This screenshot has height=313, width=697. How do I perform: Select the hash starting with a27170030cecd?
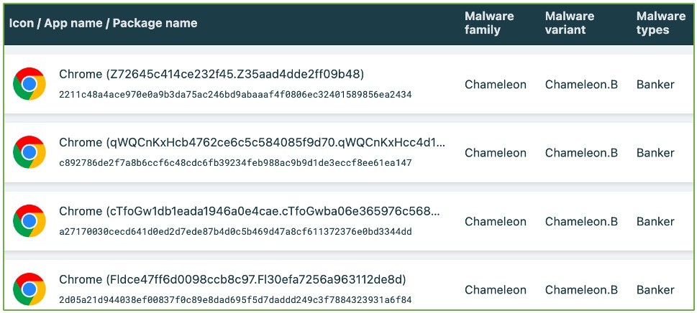pos(235,231)
